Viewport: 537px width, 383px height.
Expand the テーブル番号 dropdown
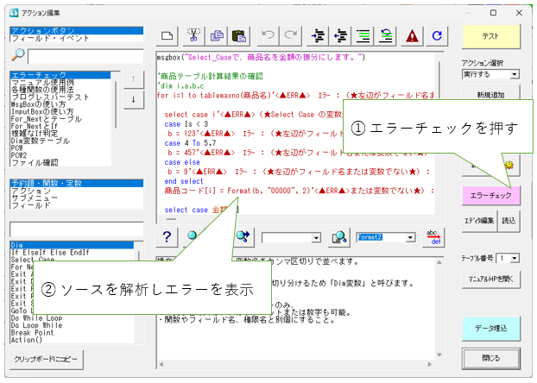click(515, 258)
